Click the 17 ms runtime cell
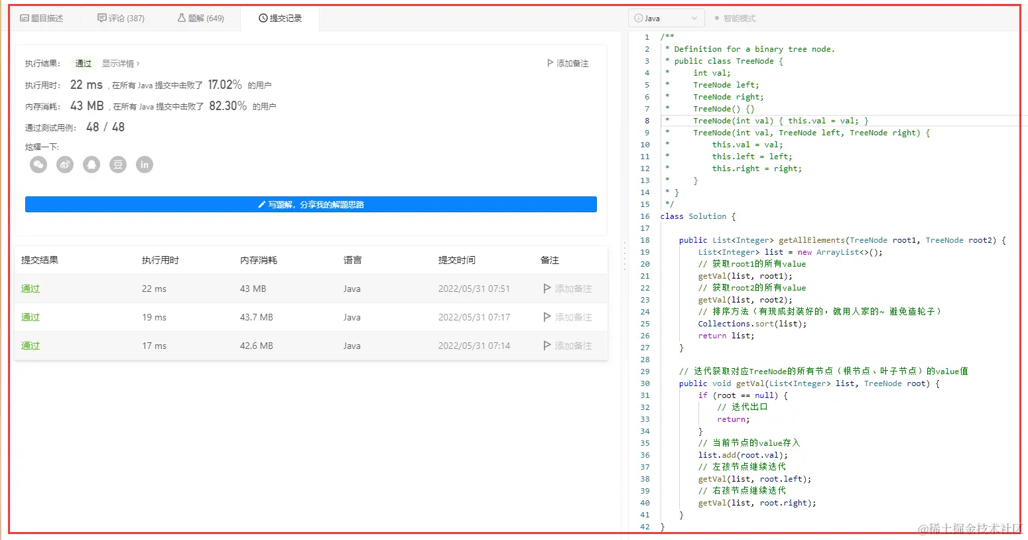This screenshot has height=540, width=1028. (154, 346)
